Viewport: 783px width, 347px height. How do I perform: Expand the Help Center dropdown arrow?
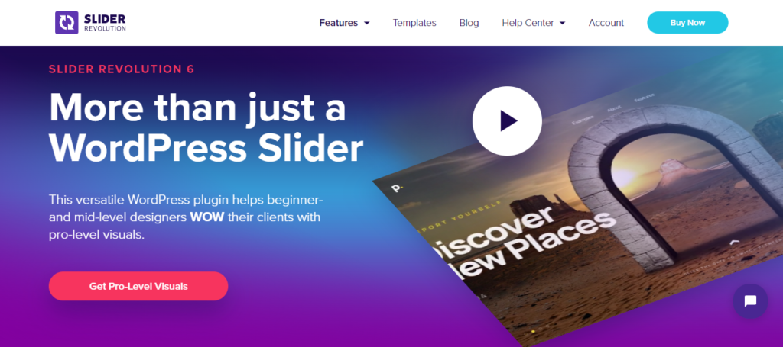pyautogui.click(x=562, y=23)
